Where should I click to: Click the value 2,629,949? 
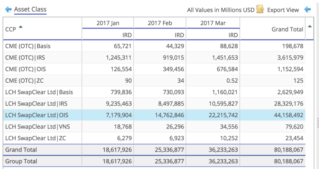[x=290, y=92]
